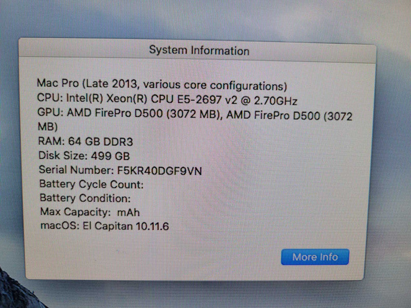Image resolution: width=411 pixels, height=308 pixels.
Task: Select the GPU AMD FirePro D500 line
Action: click(x=195, y=120)
